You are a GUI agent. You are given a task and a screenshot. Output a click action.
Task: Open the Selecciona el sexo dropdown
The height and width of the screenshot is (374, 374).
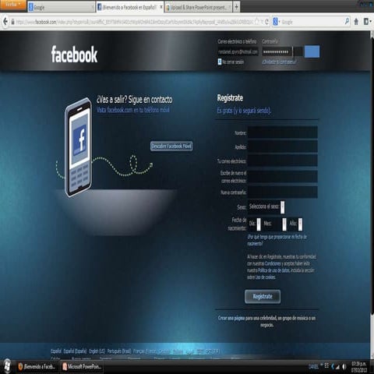point(266,207)
